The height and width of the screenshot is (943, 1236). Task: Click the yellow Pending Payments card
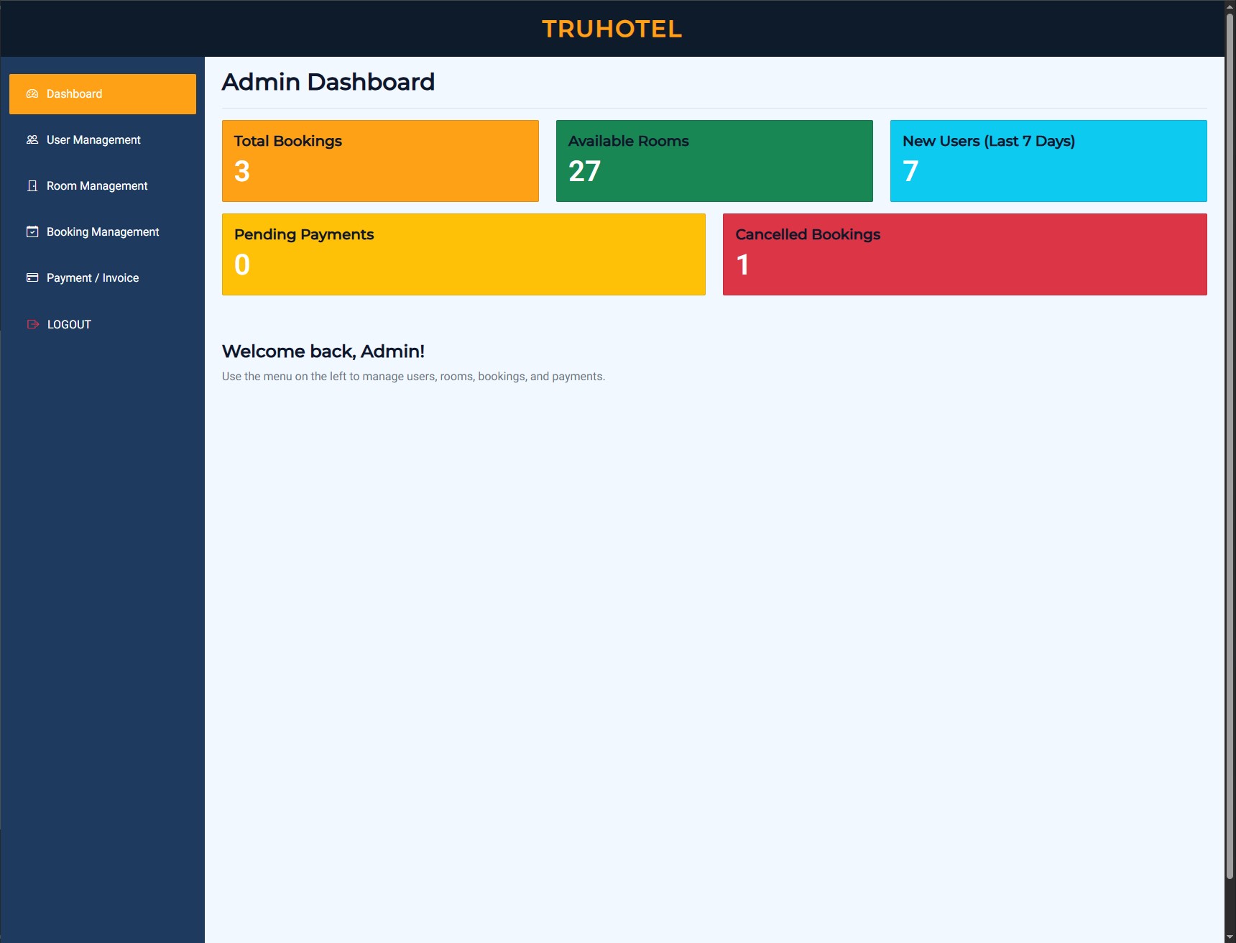click(463, 254)
